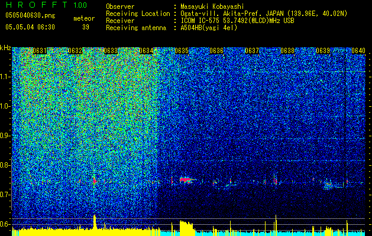Click the red meteor echo before 0633
The image size is (372, 236).
pos(95,181)
